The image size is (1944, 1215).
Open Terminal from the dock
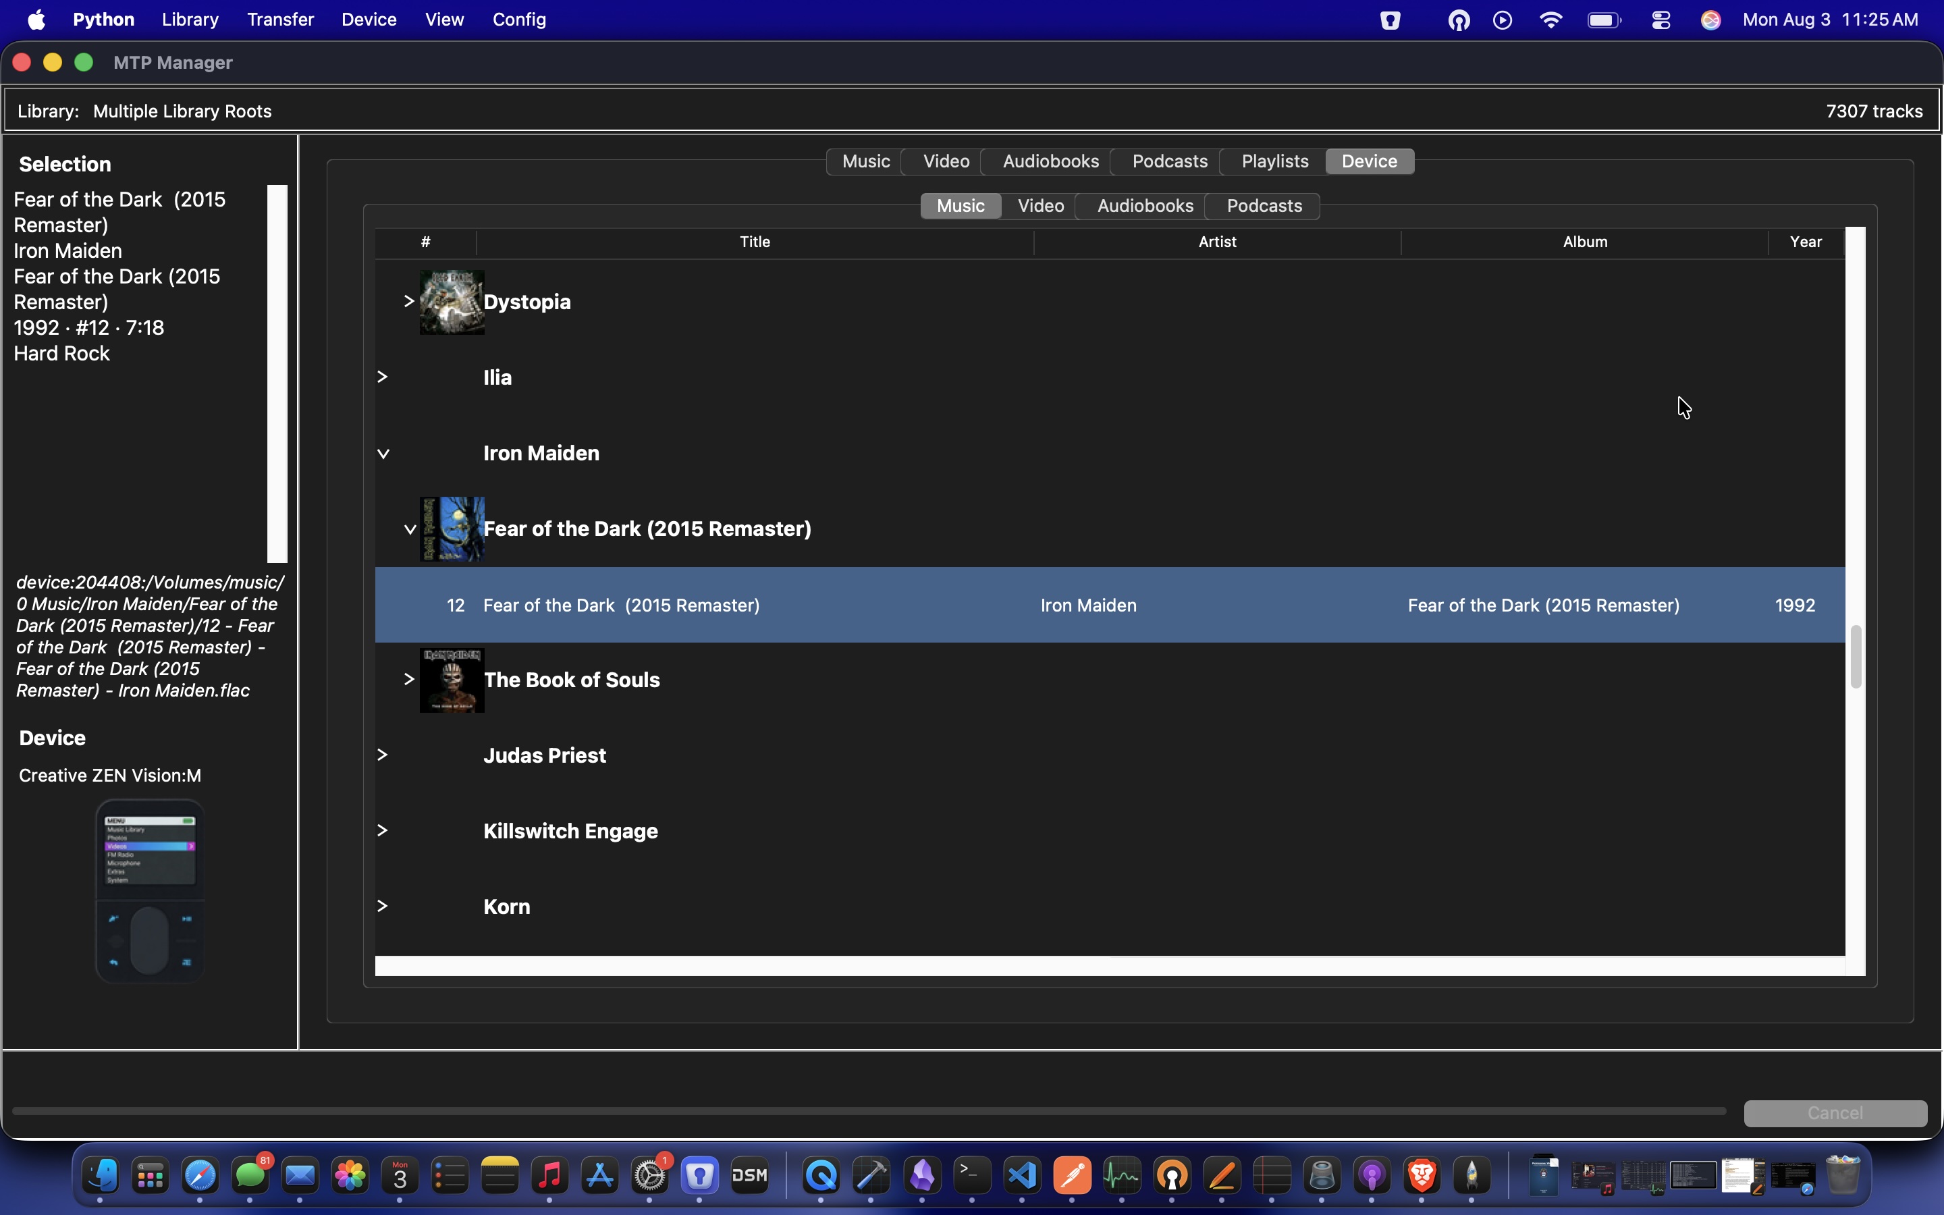click(973, 1177)
